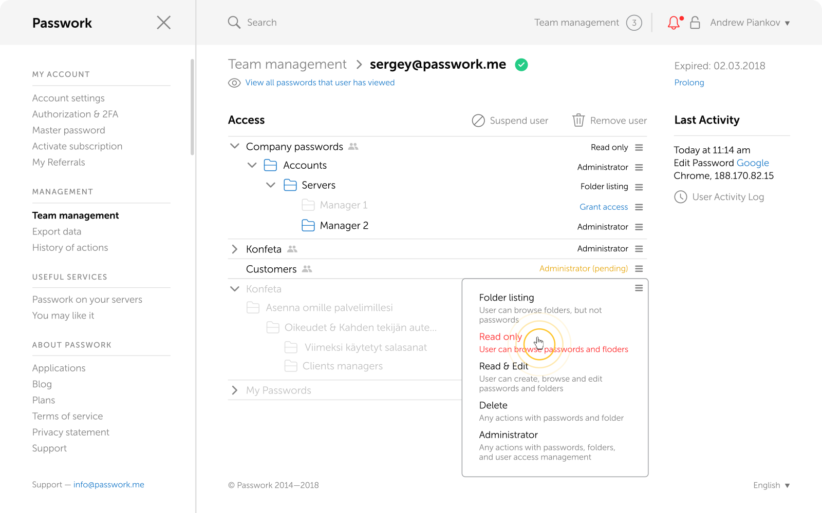This screenshot has width=822, height=513.
Task: Click the Suspend user icon
Action: 478,121
